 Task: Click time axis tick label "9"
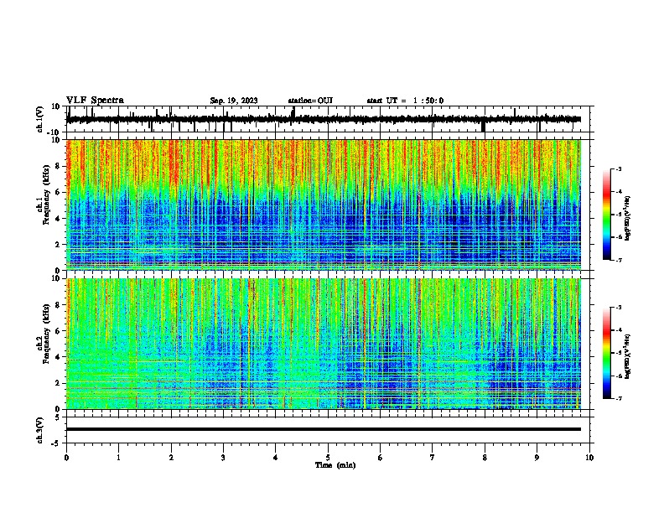537,458
